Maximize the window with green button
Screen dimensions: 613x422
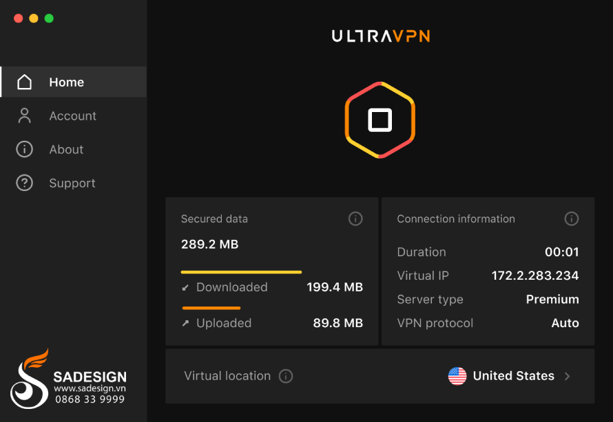[49, 19]
